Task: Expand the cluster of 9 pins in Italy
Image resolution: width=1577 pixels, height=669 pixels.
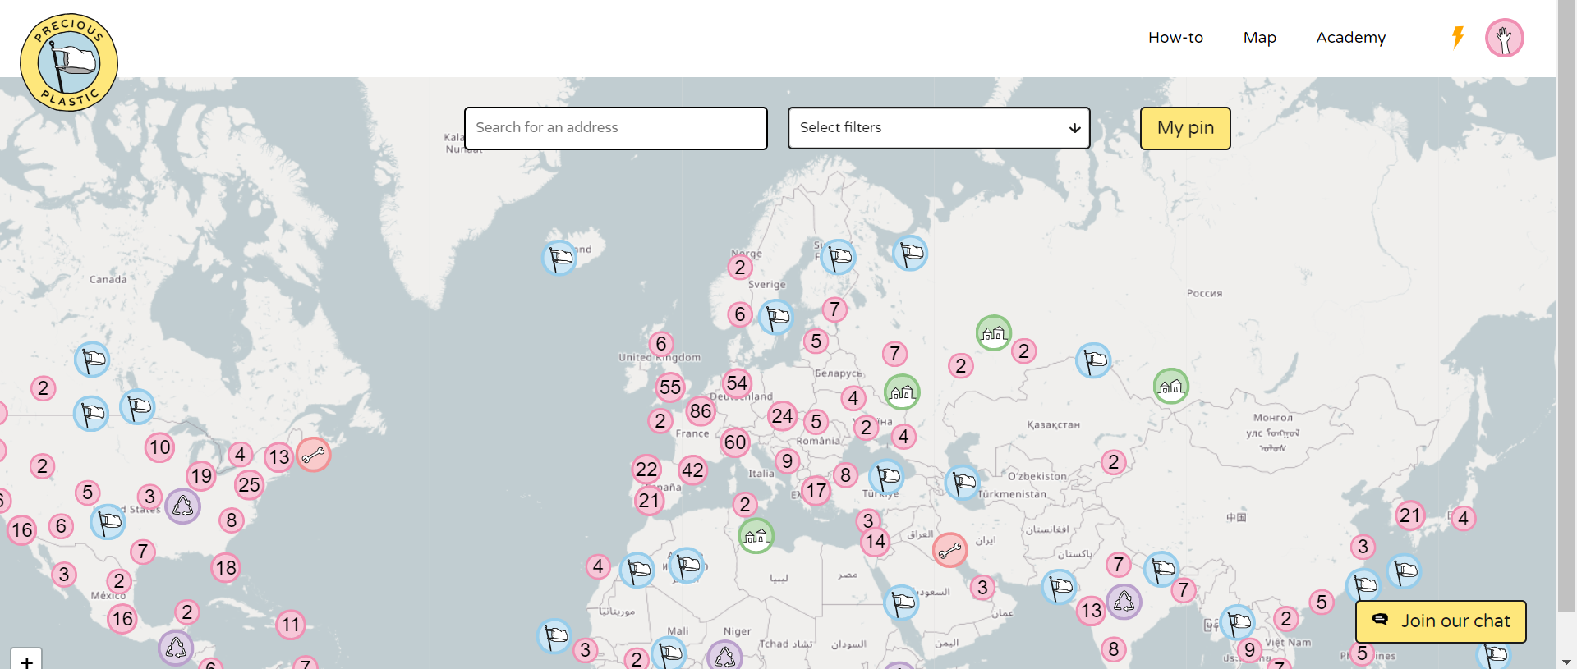Action: (x=787, y=461)
